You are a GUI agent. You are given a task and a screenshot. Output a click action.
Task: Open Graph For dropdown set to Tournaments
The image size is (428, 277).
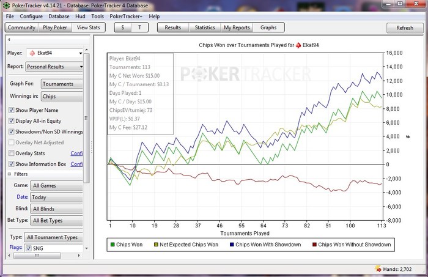click(62, 84)
